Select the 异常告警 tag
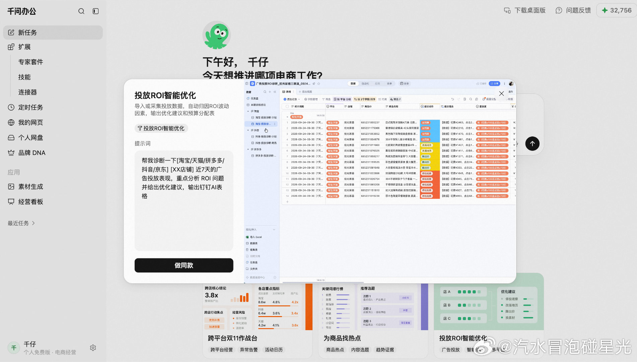This screenshot has width=637, height=362. pyautogui.click(x=249, y=350)
